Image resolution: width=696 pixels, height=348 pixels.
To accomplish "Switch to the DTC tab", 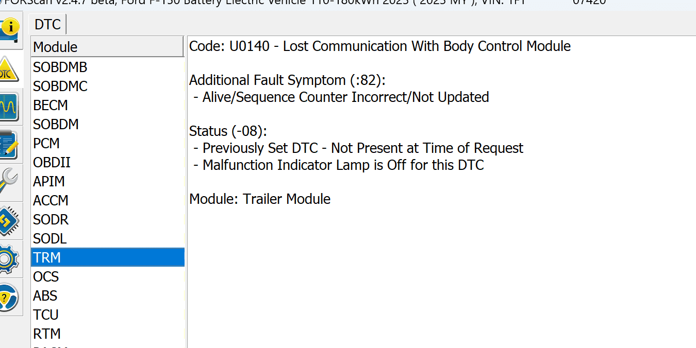I will tap(47, 25).
